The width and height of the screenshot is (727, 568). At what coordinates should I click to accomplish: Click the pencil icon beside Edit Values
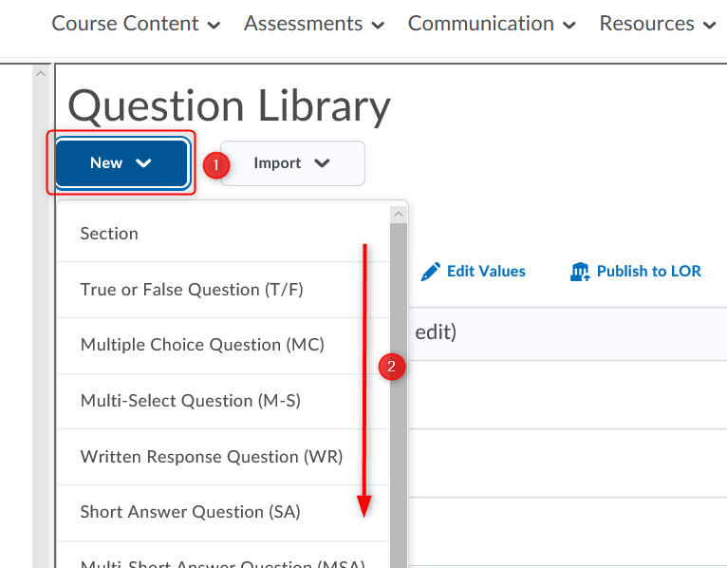coord(431,272)
